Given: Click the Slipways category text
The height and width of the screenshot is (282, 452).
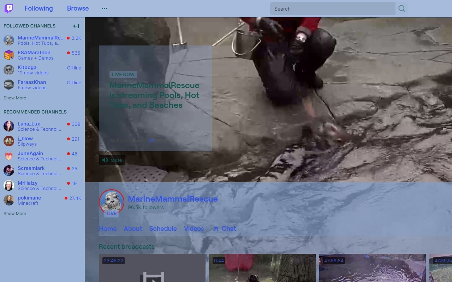Looking at the screenshot, I should (x=27, y=144).
